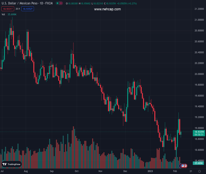Click the Dec label on time axis
The width and height of the screenshot is (206, 174).
125,171
